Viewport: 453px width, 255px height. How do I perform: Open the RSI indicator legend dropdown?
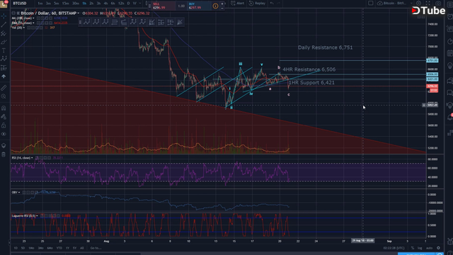(32, 158)
